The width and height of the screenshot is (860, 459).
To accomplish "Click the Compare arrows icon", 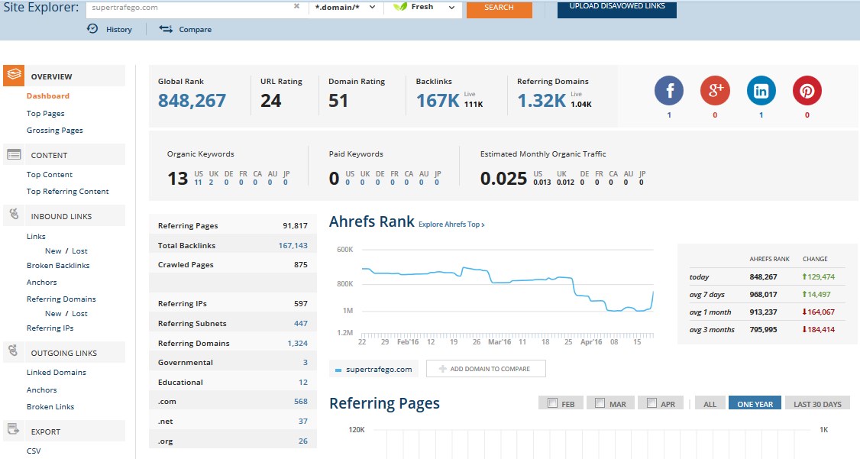I will pyautogui.click(x=166, y=29).
